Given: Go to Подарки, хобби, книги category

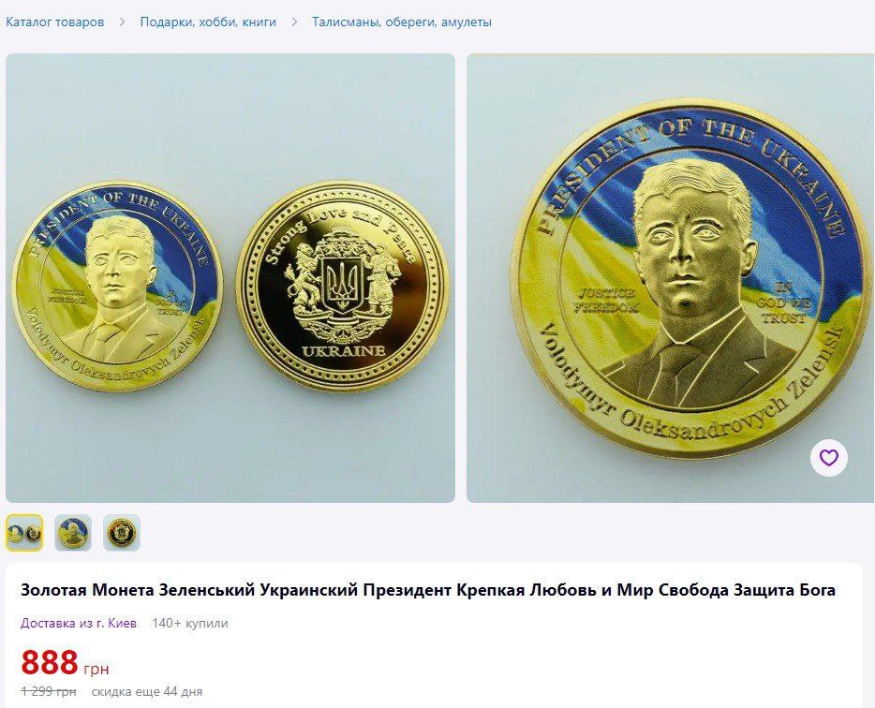Looking at the screenshot, I should tap(208, 22).
